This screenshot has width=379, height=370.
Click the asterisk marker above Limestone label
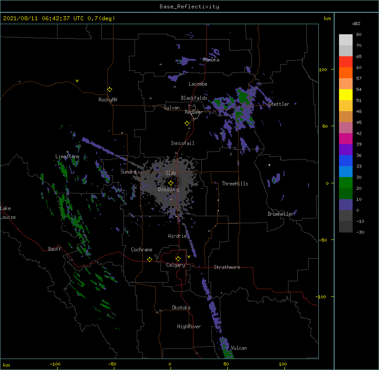pos(67,152)
